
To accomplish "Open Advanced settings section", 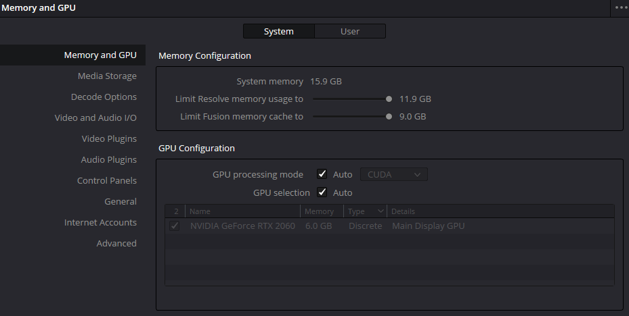I will pyautogui.click(x=116, y=243).
